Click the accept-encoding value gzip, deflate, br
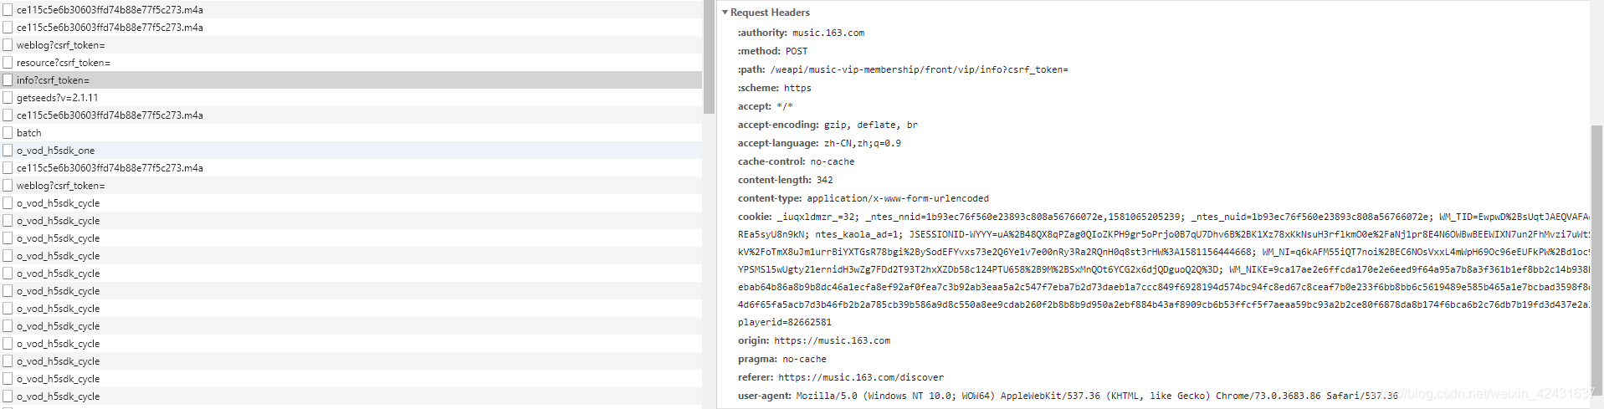The height and width of the screenshot is (409, 1604). tap(870, 125)
